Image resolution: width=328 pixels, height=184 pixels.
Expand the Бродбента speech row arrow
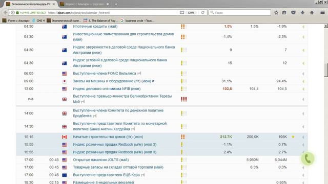(x=303, y=113)
